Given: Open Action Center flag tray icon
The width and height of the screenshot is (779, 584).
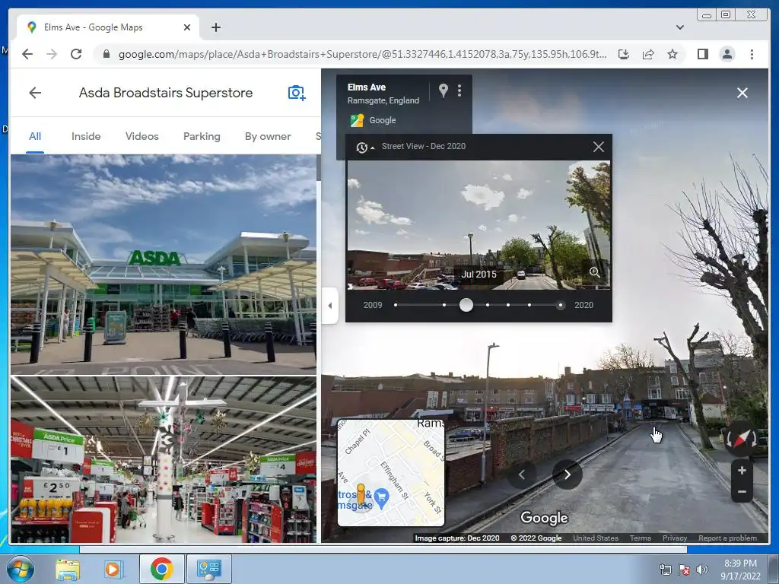Looking at the screenshot, I should tap(684, 570).
